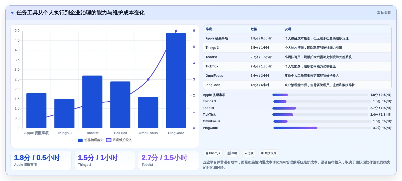Image resolution: width=402 pixels, height=181 pixels.
Task: Click table cell 1.6分 / 3小时
Action: point(260,76)
